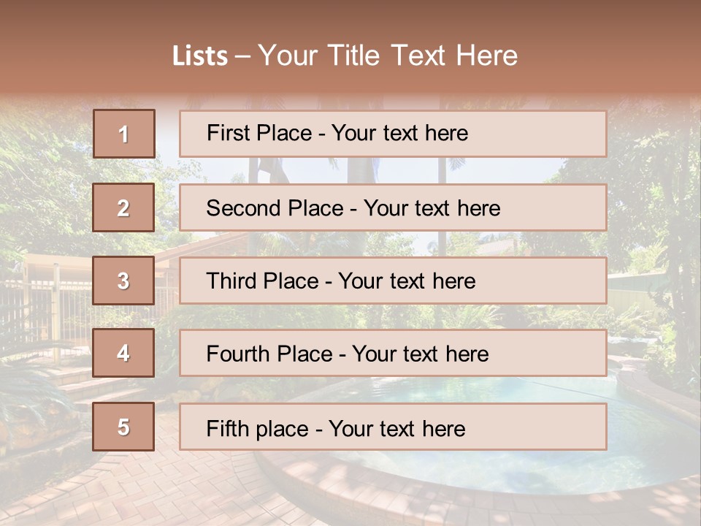
Task: Click the word Title in heading
Action: pos(353,56)
